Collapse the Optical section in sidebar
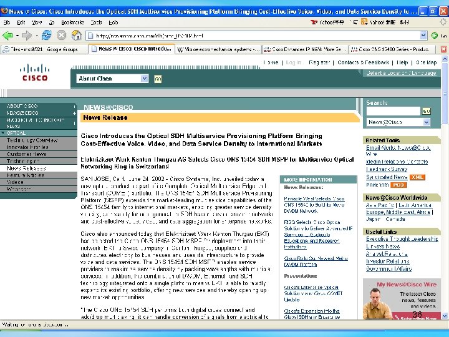 click(3, 133)
